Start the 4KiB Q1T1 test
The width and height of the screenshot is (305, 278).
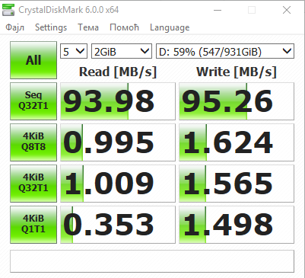tap(33, 225)
